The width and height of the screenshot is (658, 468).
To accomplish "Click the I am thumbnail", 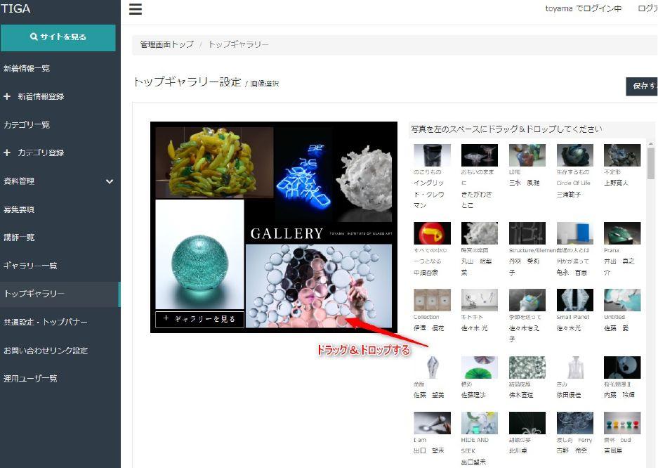I will [x=432, y=423].
